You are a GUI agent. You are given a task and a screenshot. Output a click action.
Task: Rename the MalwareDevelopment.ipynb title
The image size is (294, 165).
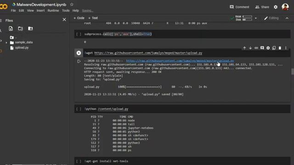coord(41,5)
